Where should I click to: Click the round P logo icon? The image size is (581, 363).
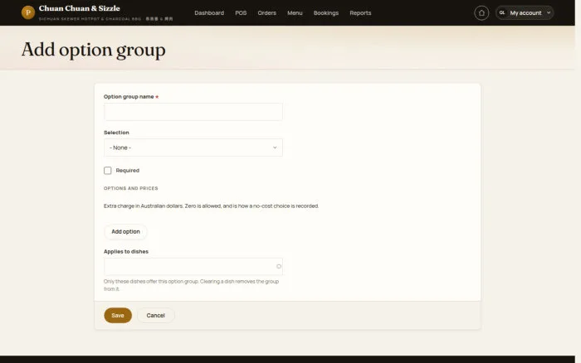click(x=27, y=12)
